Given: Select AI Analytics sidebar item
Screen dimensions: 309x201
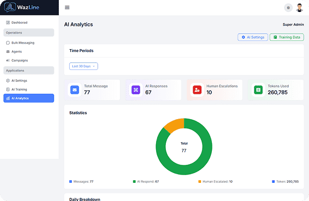Looking at the screenshot, I should pyautogui.click(x=29, y=98).
